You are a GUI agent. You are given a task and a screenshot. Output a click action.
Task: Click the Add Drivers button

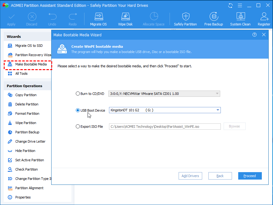[190, 176]
